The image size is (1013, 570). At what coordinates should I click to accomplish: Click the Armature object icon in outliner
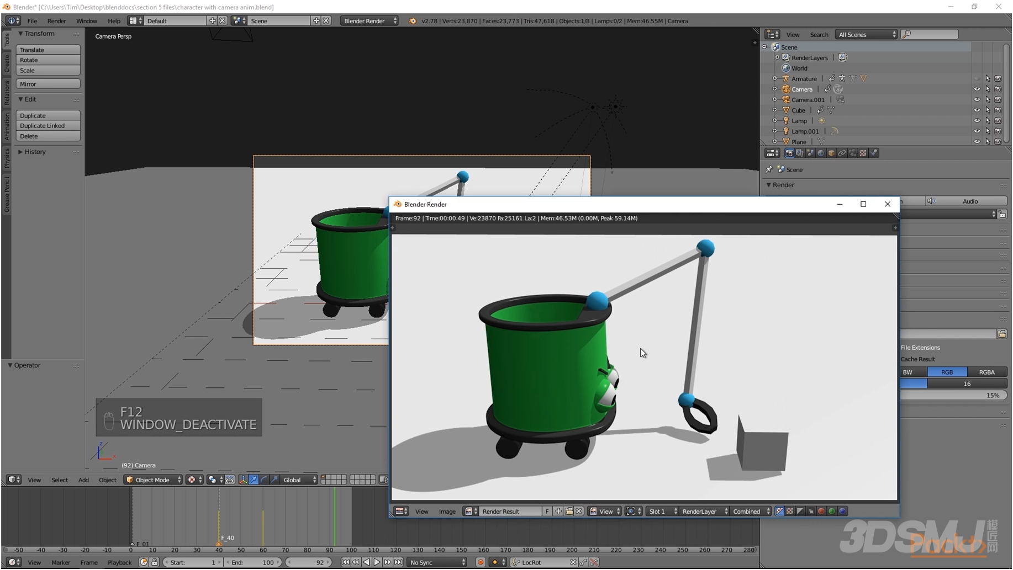tap(785, 78)
